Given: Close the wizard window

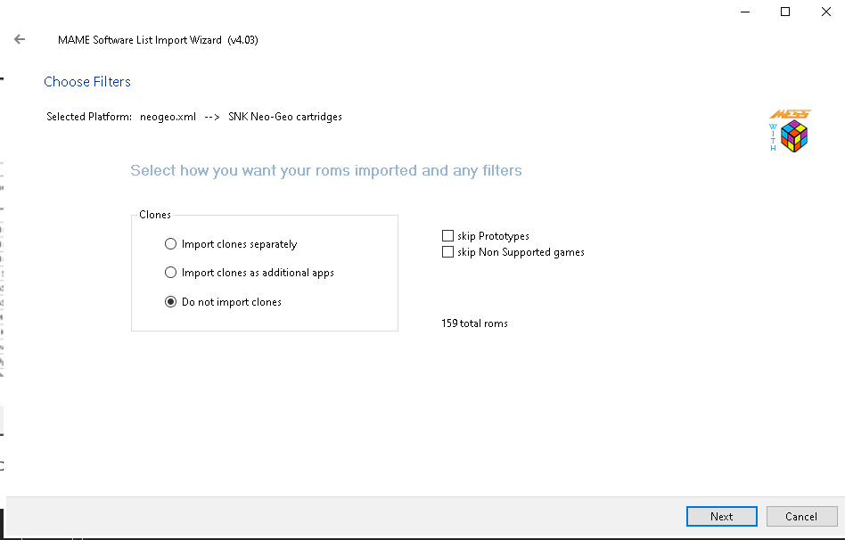Looking at the screenshot, I should [825, 12].
